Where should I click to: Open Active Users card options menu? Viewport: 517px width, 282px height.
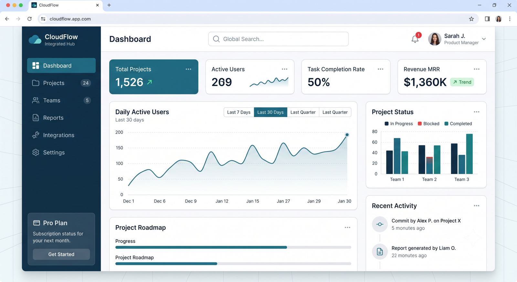[x=284, y=69]
